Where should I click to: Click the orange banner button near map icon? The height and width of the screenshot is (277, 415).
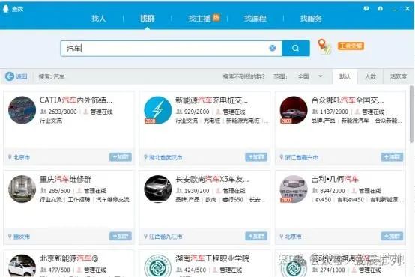click(351, 46)
